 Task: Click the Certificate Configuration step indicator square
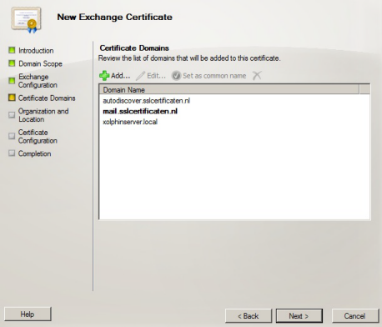pyautogui.click(x=12, y=136)
